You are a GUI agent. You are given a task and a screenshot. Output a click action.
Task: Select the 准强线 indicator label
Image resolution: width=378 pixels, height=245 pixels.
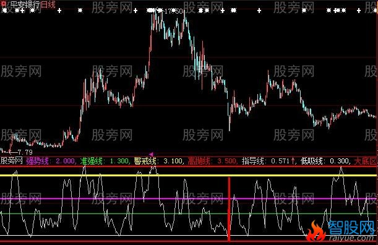(92, 161)
